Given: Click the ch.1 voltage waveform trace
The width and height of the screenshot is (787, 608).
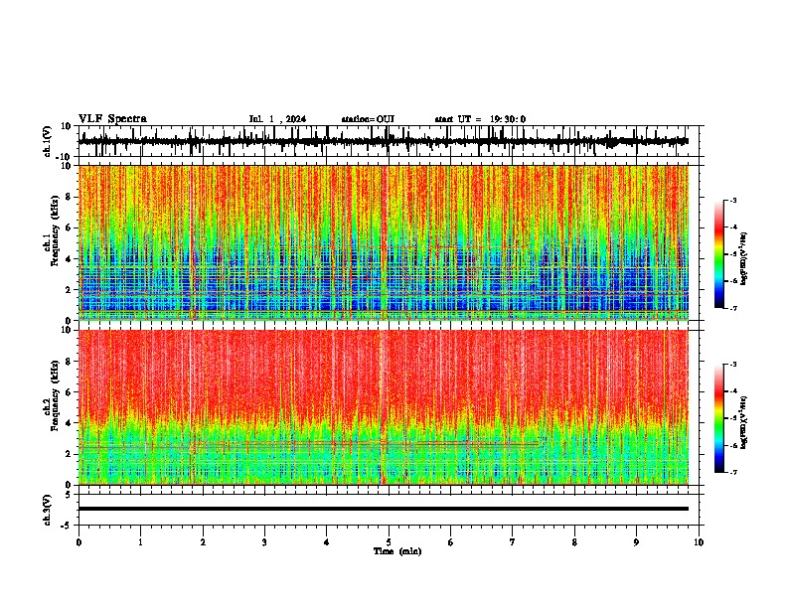Looking at the screenshot, I should [383, 141].
